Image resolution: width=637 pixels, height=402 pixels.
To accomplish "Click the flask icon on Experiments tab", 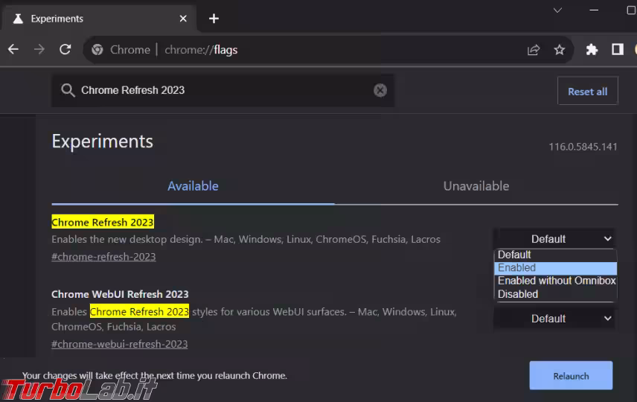I will [18, 19].
